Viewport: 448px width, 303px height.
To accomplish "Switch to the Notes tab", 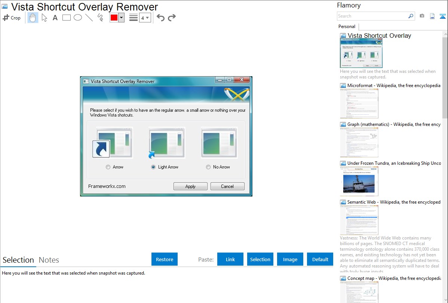I will 49,260.
